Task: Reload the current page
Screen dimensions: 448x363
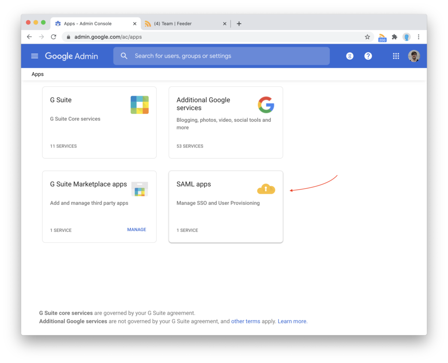Action: coord(53,37)
